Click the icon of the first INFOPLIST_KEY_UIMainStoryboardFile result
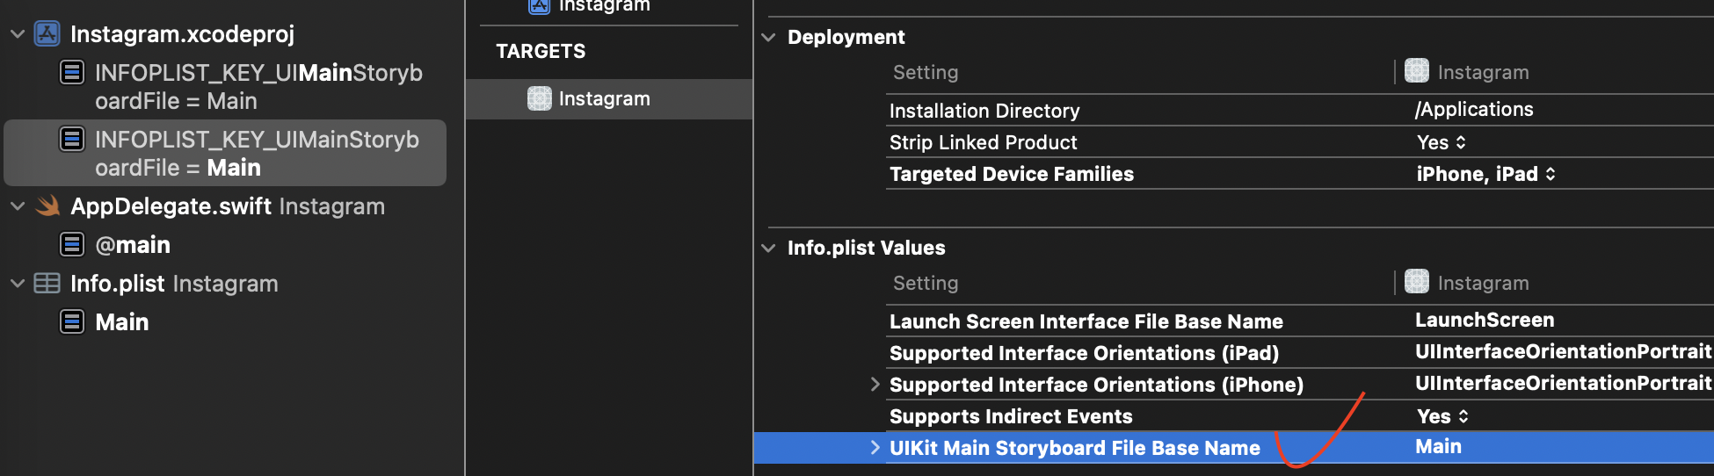 point(72,72)
